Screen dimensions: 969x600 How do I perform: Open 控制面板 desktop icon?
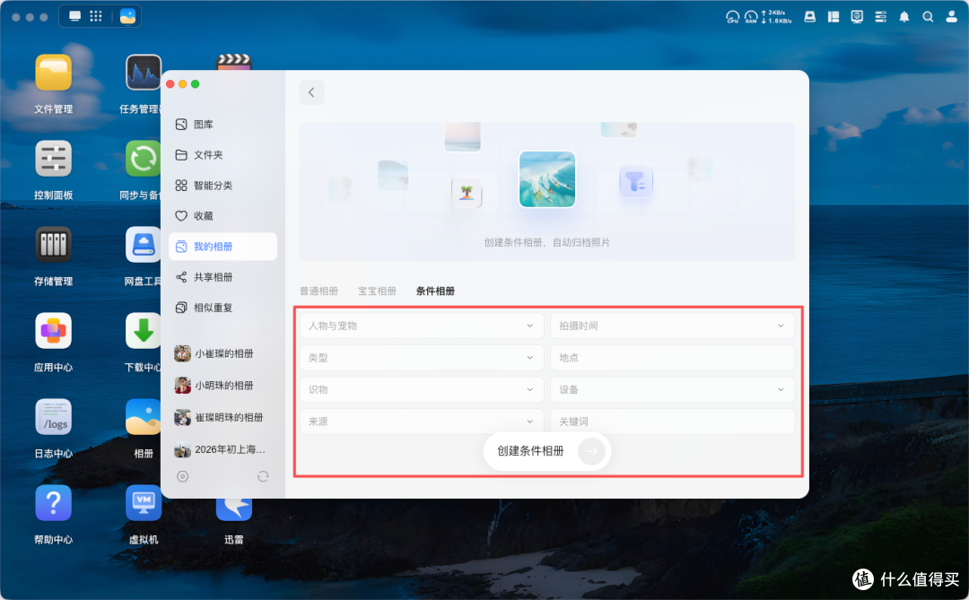(53, 159)
